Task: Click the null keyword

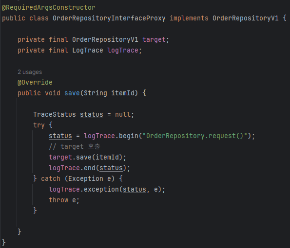Action: (x=123, y=114)
